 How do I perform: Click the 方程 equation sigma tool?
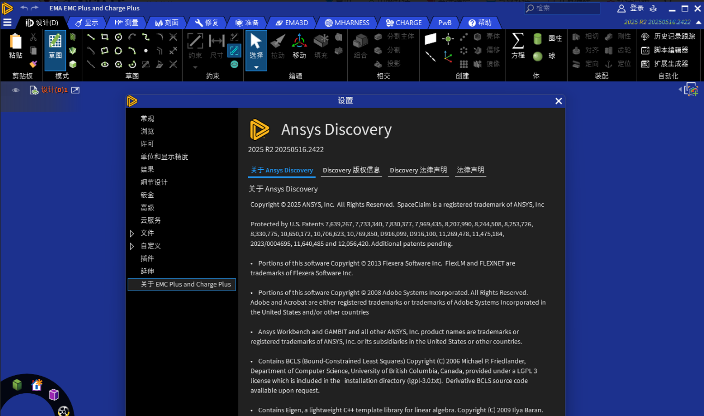518,46
